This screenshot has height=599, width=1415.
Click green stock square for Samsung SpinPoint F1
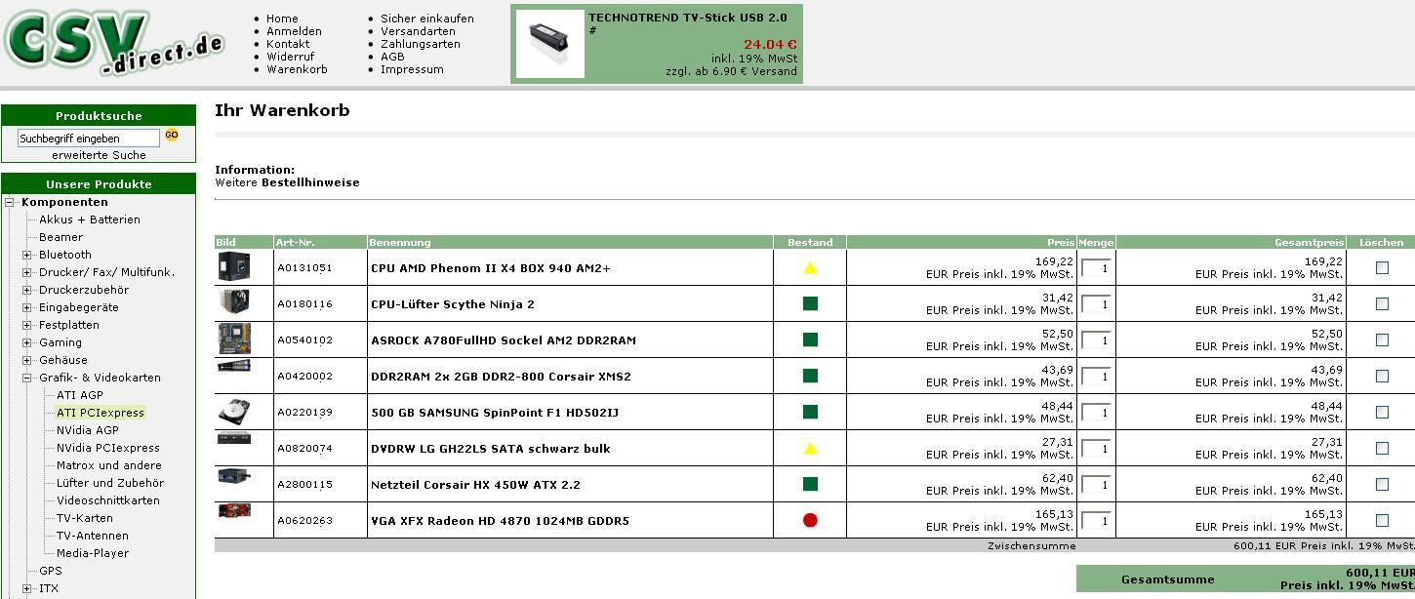click(x=810, y=412)
